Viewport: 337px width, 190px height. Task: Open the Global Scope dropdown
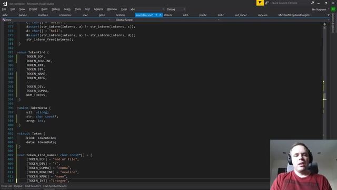[167, 20]
